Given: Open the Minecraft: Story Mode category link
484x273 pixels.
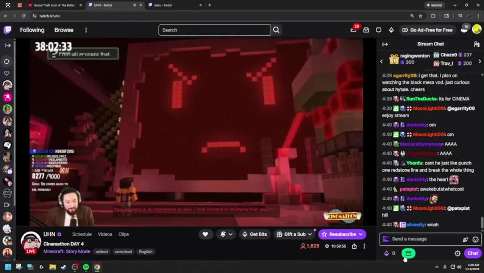Looking at the screenshot, I should (67, 251).
